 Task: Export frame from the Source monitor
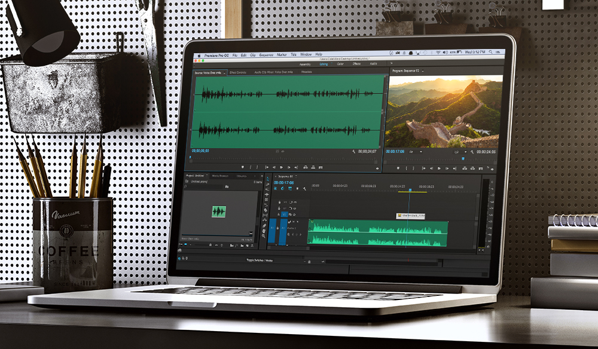coord(321,167)
